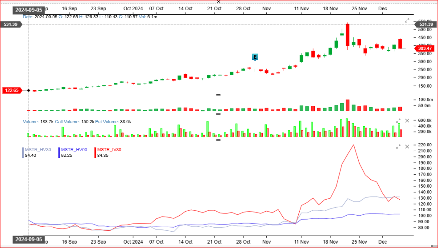The width and height of the screenshot is (438, 248).
Task: Click the black crosshair dot on first candle
Action: point(29,91)
